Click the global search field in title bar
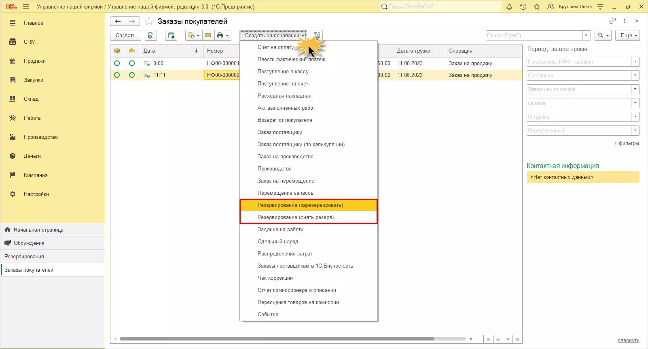 click(x=441, y=6)
